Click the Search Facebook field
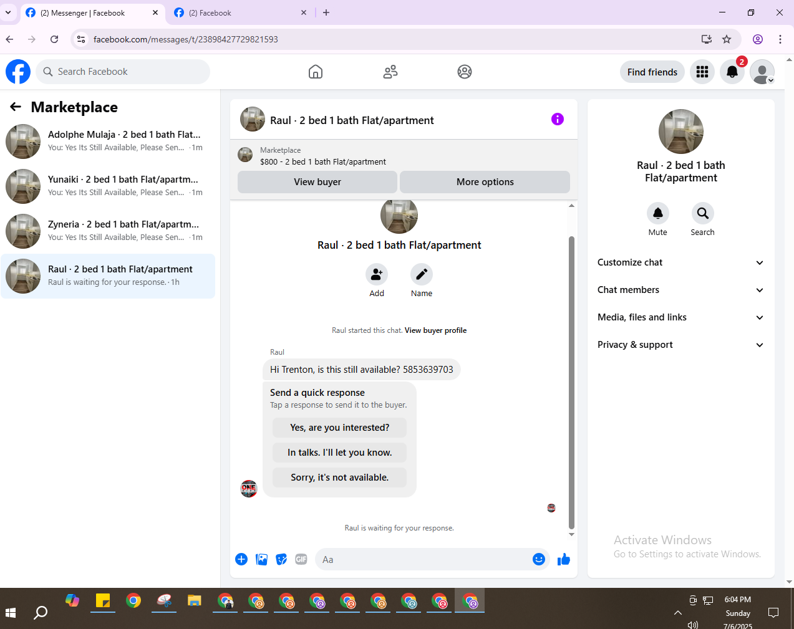Screen dimensions: 794x629 pyautogui.click(x=123, y=72)
